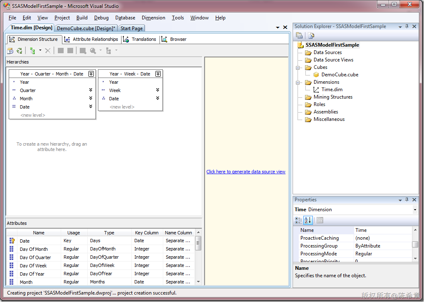Select the Data Sources folder

pos(327,52)
